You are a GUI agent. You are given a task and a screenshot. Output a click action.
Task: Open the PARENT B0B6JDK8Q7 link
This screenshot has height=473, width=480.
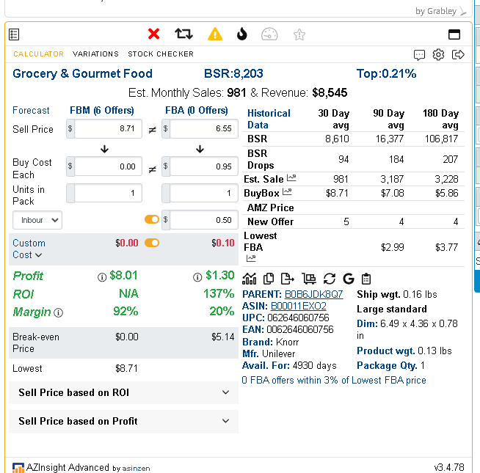pos(314,294)
